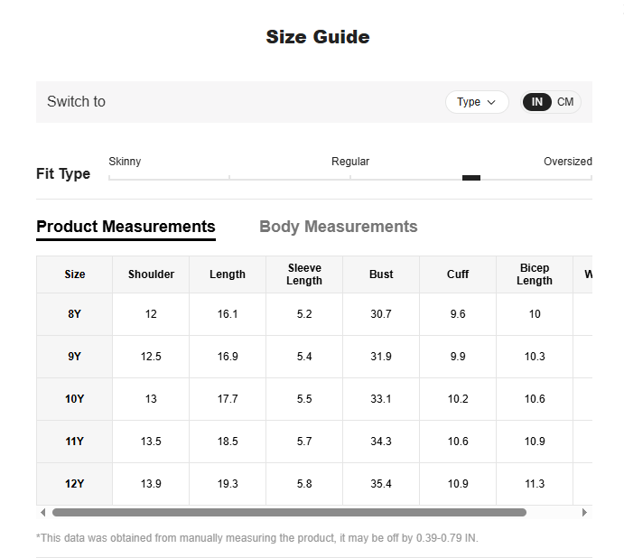
Task: Select the Product Measurements tab
Action: [x=126, y=227]
